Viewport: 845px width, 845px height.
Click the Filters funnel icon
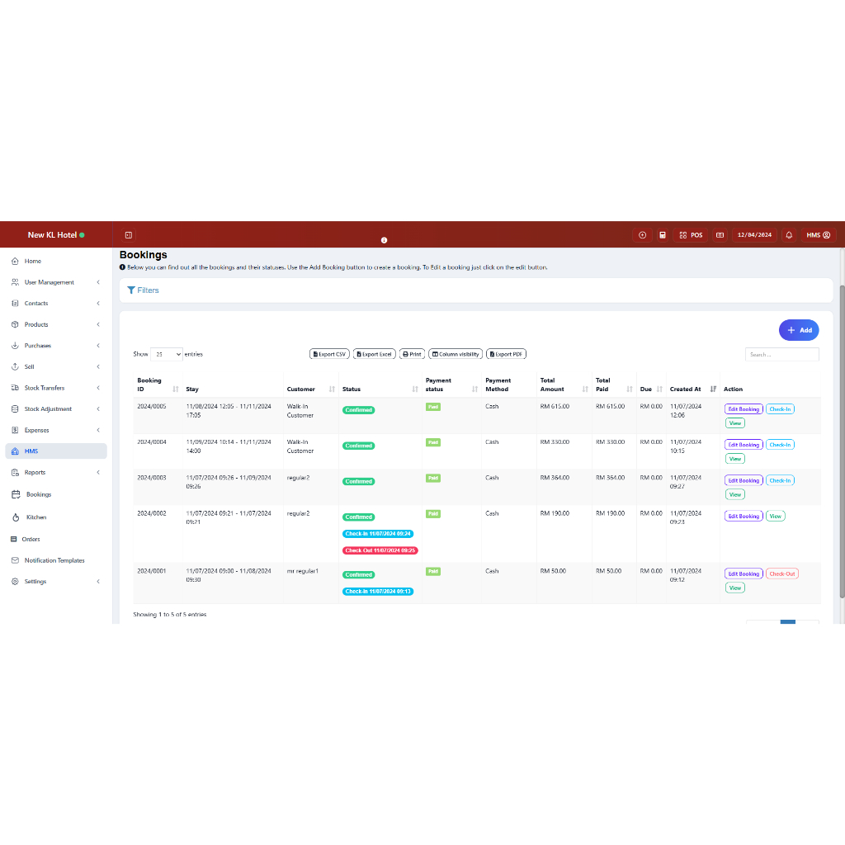(131, 290)
